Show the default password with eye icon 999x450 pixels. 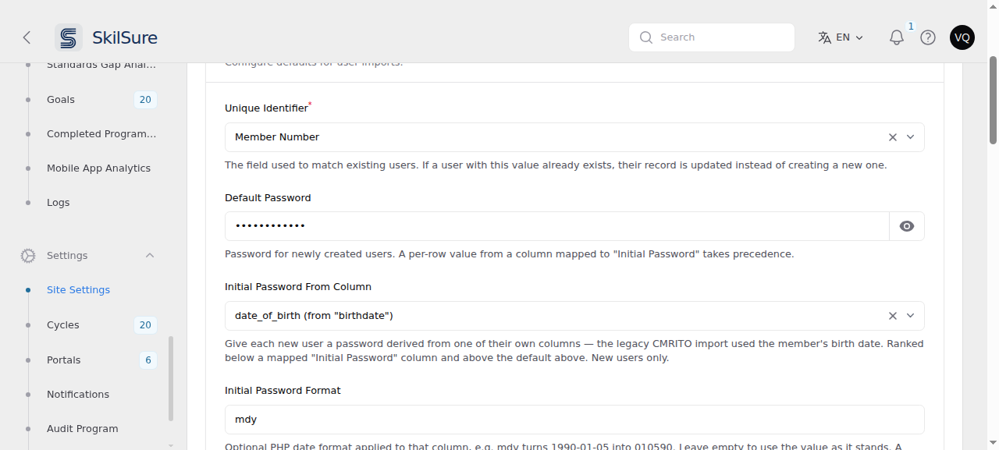[x=907, y=226]
